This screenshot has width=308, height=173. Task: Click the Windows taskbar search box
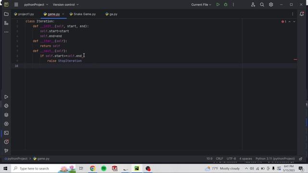pos(43,169)
